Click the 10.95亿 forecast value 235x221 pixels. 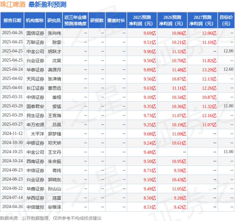tap(179, 161)
